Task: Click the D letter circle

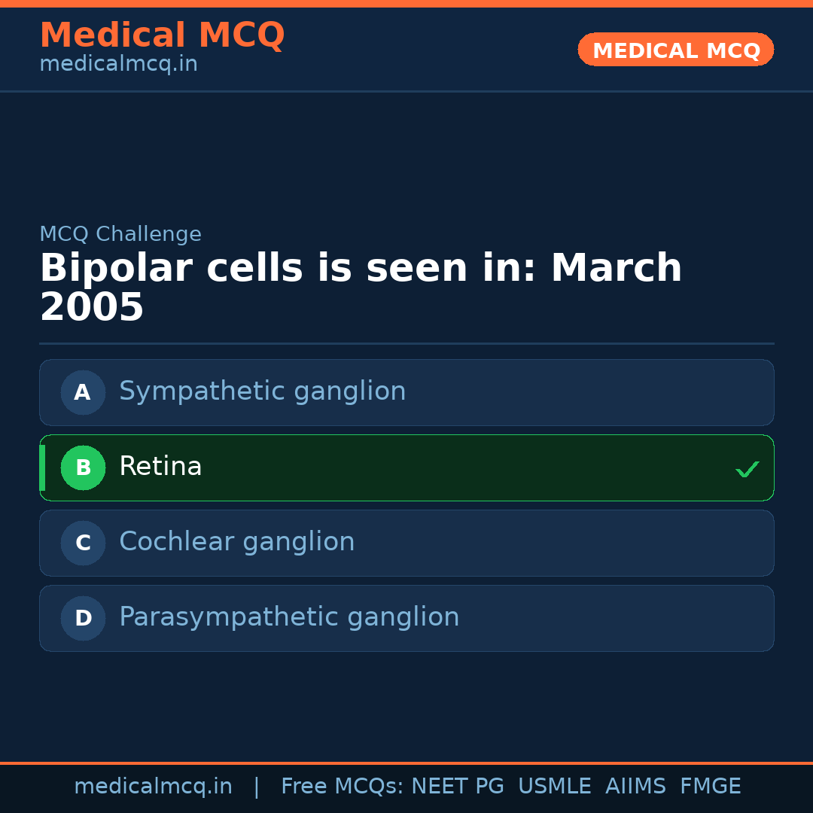Action: [83, 618]
